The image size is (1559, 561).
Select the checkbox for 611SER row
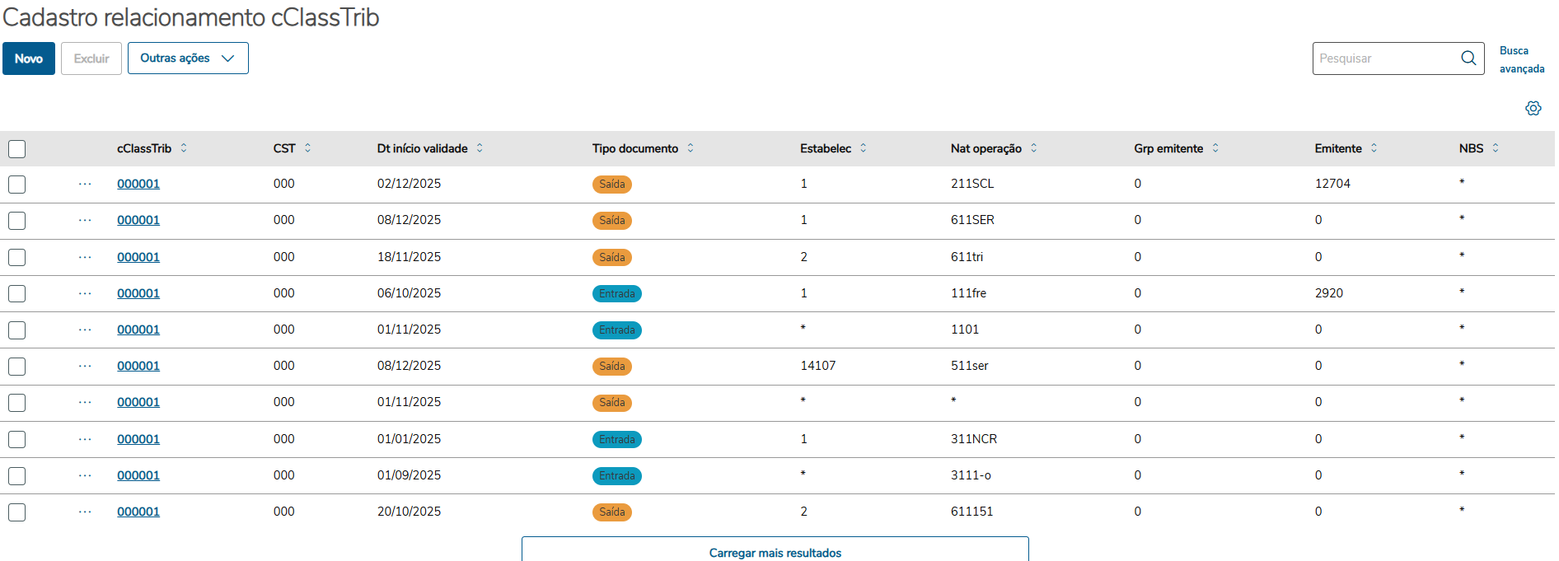17,221
